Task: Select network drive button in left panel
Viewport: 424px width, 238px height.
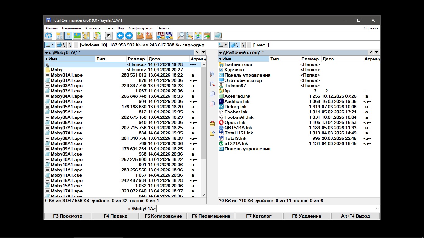Action: pos(61,45)
